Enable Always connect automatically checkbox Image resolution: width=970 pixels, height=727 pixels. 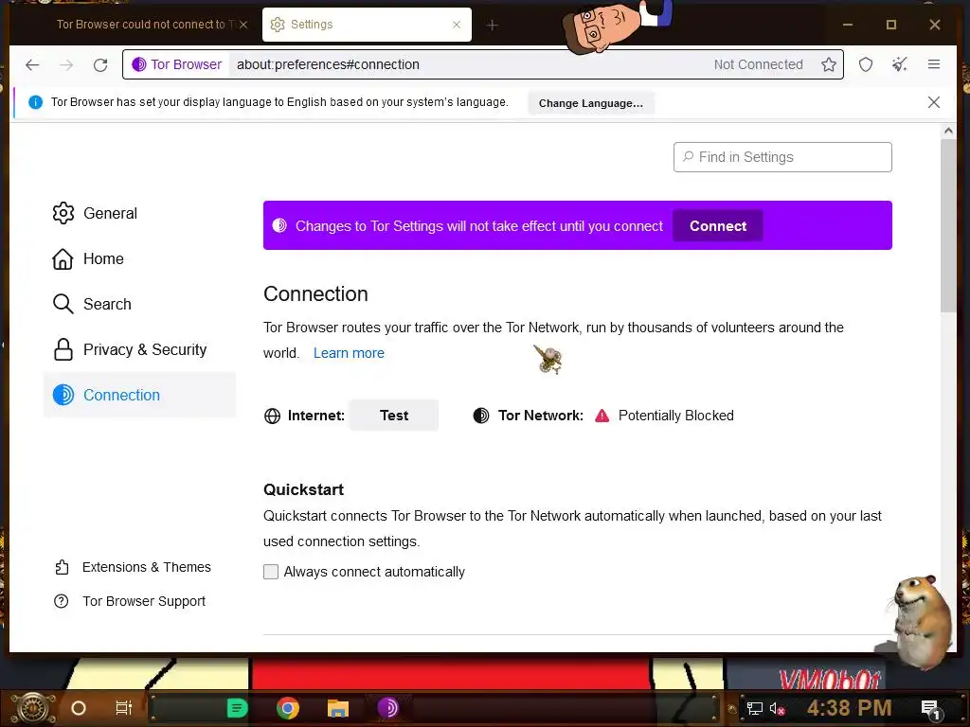click(x=271, y=572)
